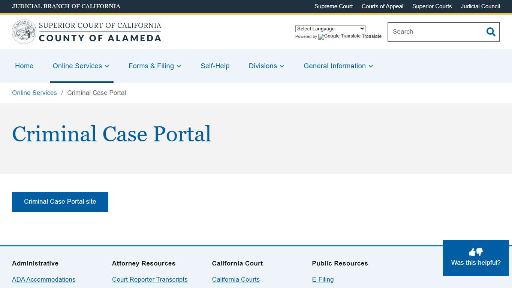512x288 pixels.
Task: Click inside the Search input field
Action: tap(431, 32)
